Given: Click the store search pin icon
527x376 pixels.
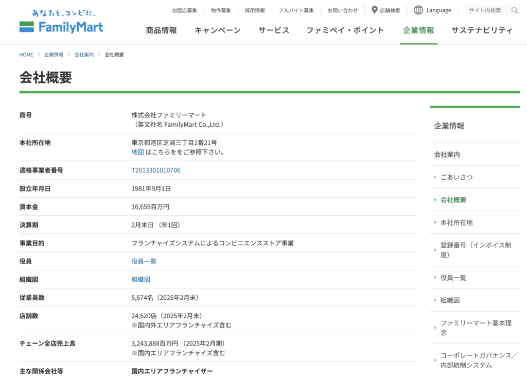Looking at the screenshot, I should coord(375,10).
